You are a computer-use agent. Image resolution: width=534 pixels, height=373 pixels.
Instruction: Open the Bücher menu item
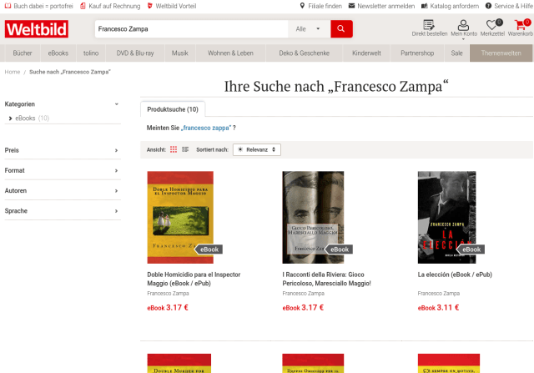coord(23,53)
